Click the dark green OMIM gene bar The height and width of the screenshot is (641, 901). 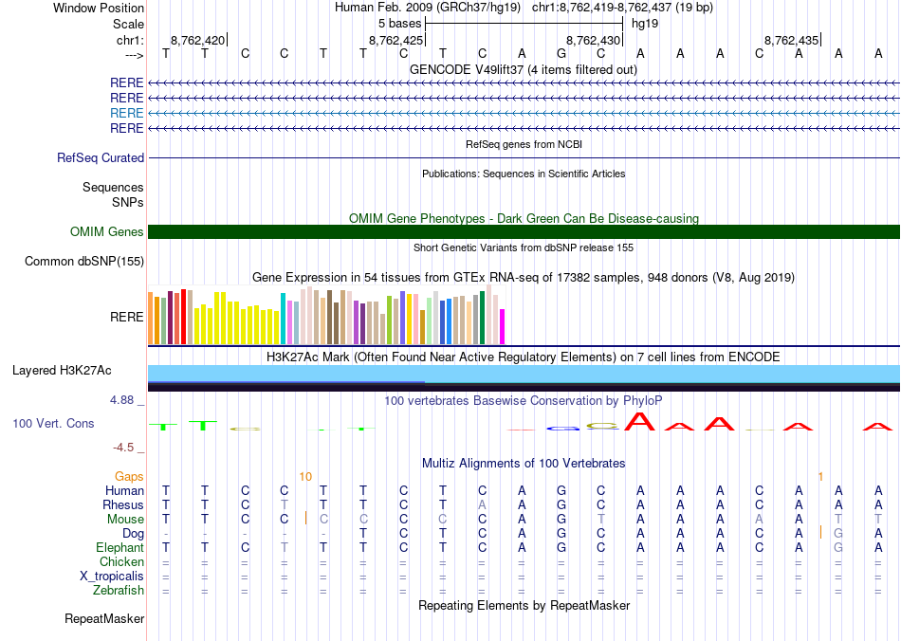pyautogui.click(x=524, y=231)
